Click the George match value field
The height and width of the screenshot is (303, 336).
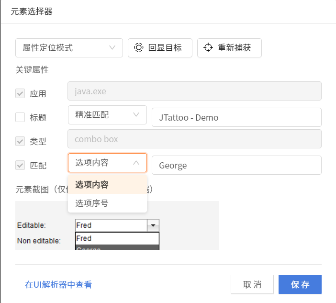tap(236, 166)
